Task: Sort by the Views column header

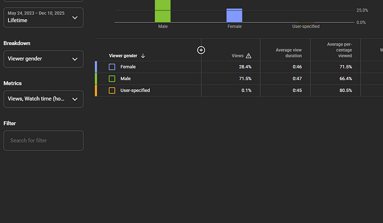Action: click(x=238, y=56)
